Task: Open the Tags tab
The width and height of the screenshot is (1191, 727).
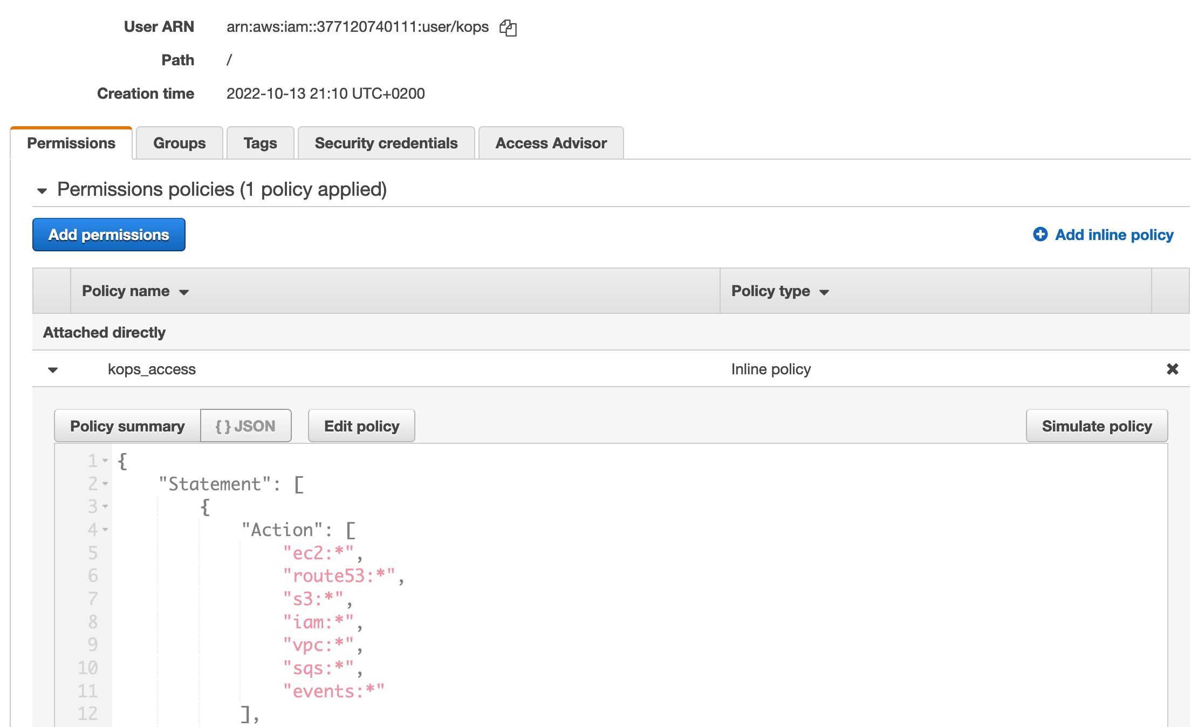Action: tap(260, 143)
